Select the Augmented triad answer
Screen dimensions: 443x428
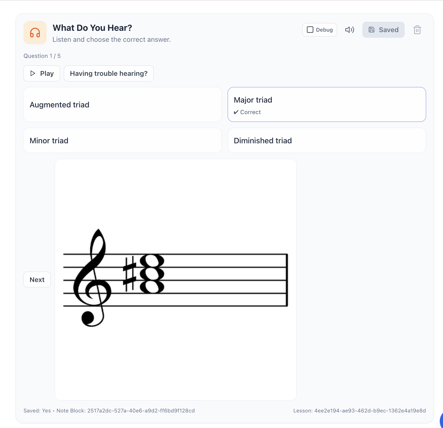click(x=122, y=104)
